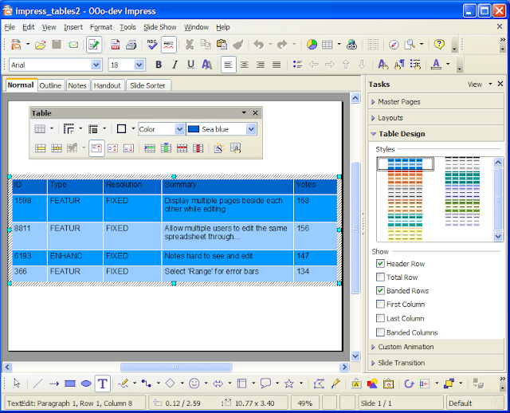Click the Print file icon
This screenshot has height=413, width=510.
131,45
